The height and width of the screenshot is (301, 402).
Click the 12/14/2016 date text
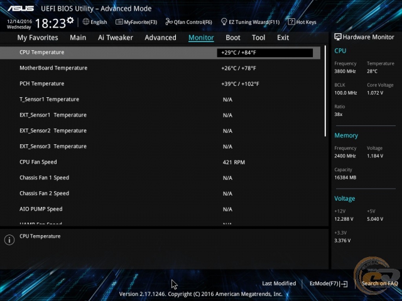click(19, 21)
